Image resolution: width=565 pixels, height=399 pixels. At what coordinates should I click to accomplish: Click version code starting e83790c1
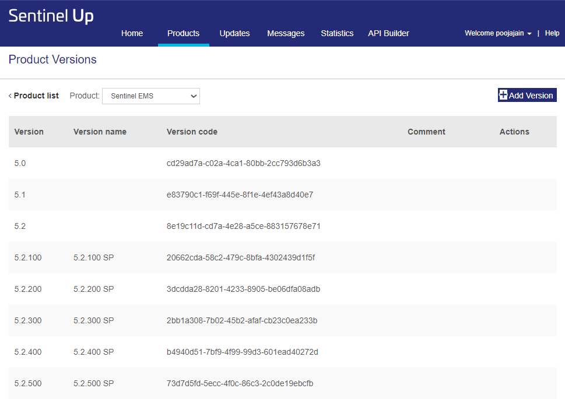click(x=240, y=195)
